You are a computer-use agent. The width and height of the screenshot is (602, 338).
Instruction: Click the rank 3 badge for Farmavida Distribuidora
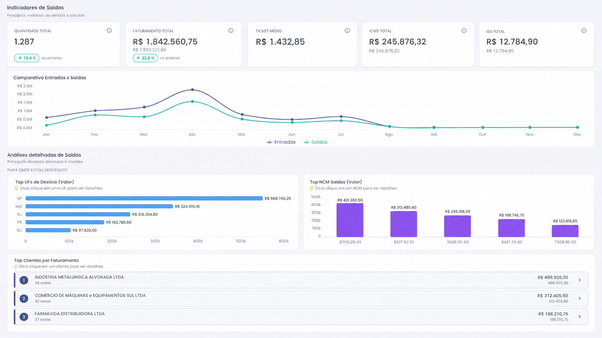coord(24,317)
